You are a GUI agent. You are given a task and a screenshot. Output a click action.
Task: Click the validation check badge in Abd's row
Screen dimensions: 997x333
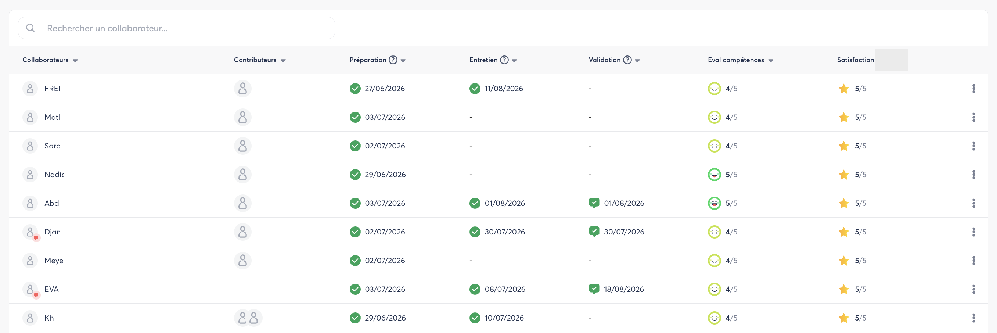click(594, 203)
